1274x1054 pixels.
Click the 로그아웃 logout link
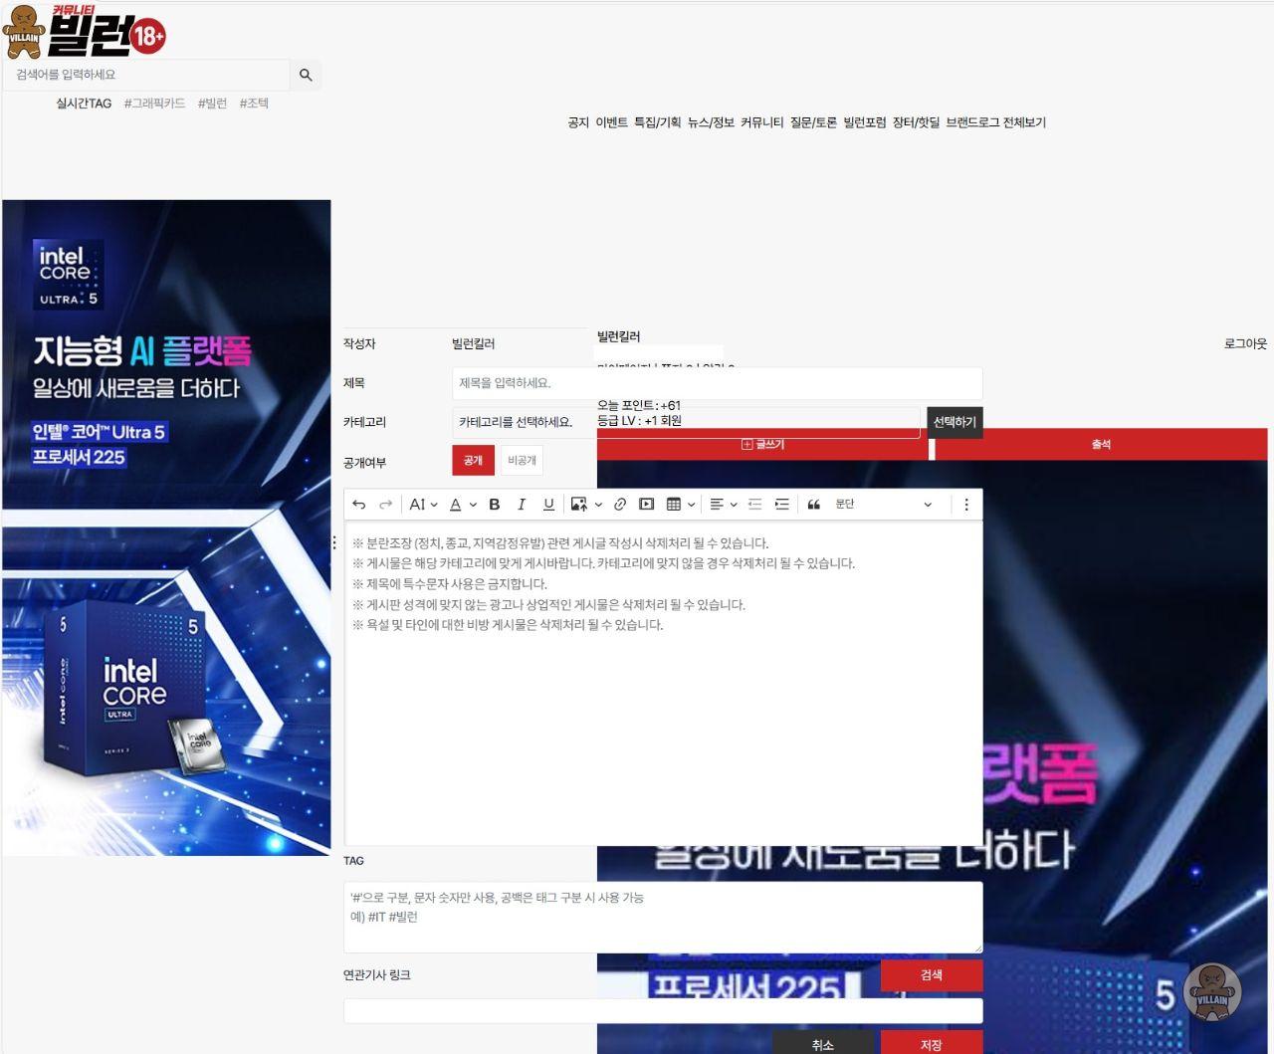click(x=1245, y=343)
